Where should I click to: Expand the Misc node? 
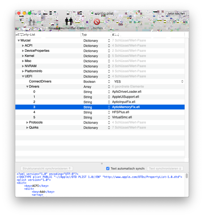pyautogui.click(x=23, y=61)
